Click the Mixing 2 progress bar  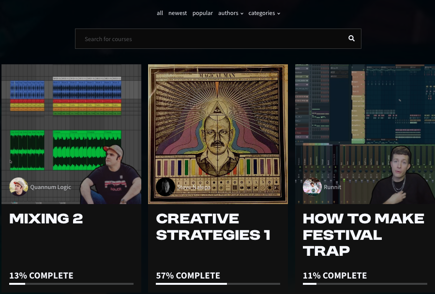pos(71,284)
